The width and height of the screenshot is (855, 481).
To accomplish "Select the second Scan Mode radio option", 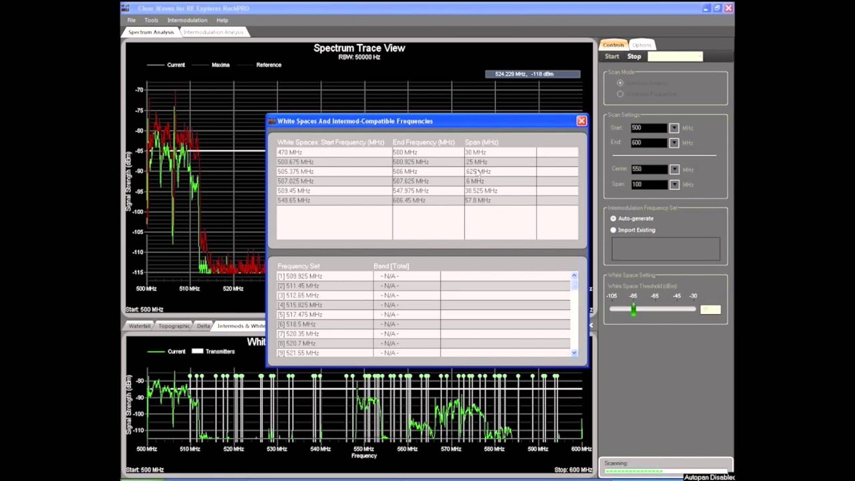I will (x=620, y=94).
